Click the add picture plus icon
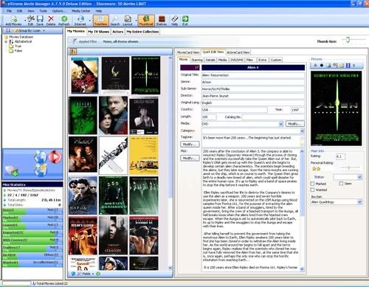This screenshot has width=369, height=287. pos(315,66)
